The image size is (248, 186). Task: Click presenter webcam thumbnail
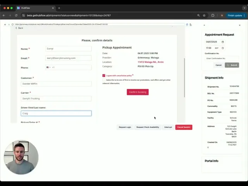tap(21, 157)
